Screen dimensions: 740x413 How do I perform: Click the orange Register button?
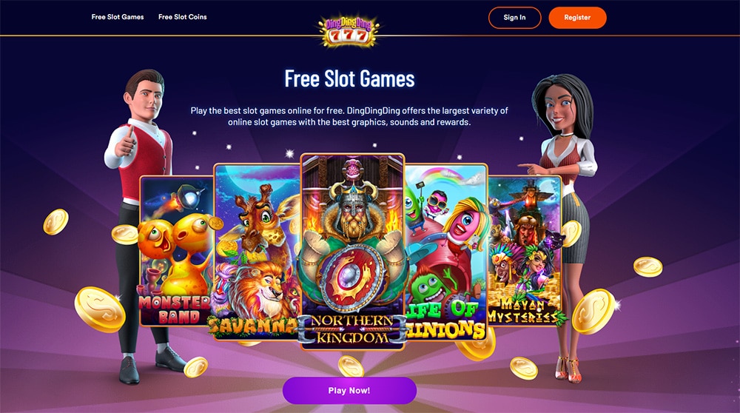pyautogui.click(x=577, y=18)
